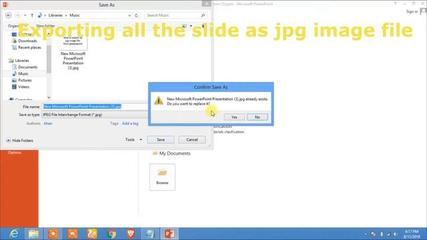
Task: Go forward with the navigation arrow
Action: [18, 15]
